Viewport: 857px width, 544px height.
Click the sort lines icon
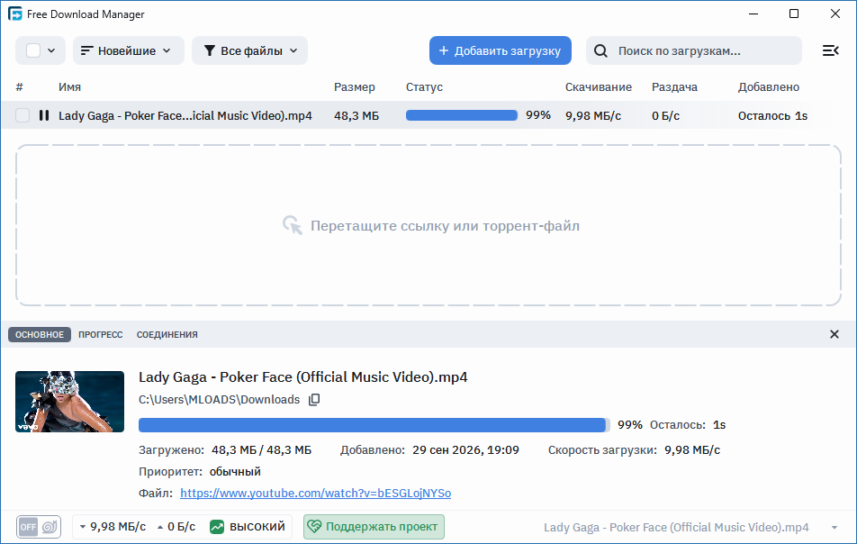click(x=87, y=50)
